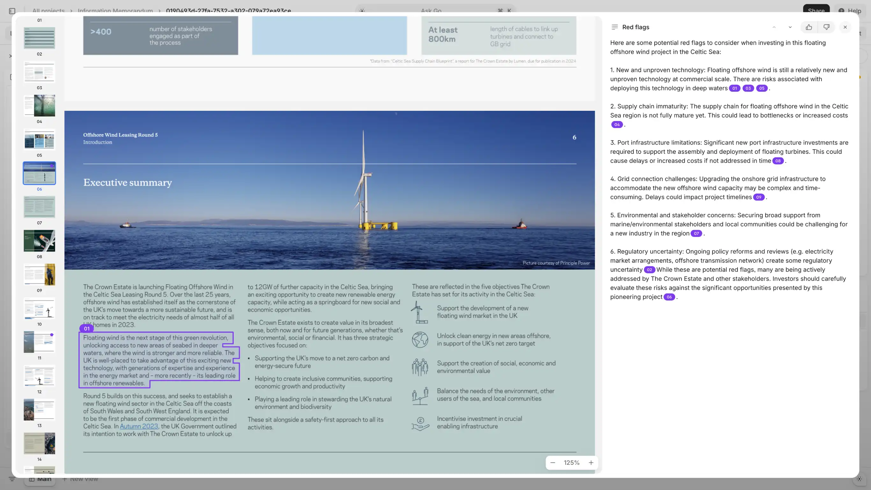Toggle the sidebar panel icon top-left

coord(12,11)
